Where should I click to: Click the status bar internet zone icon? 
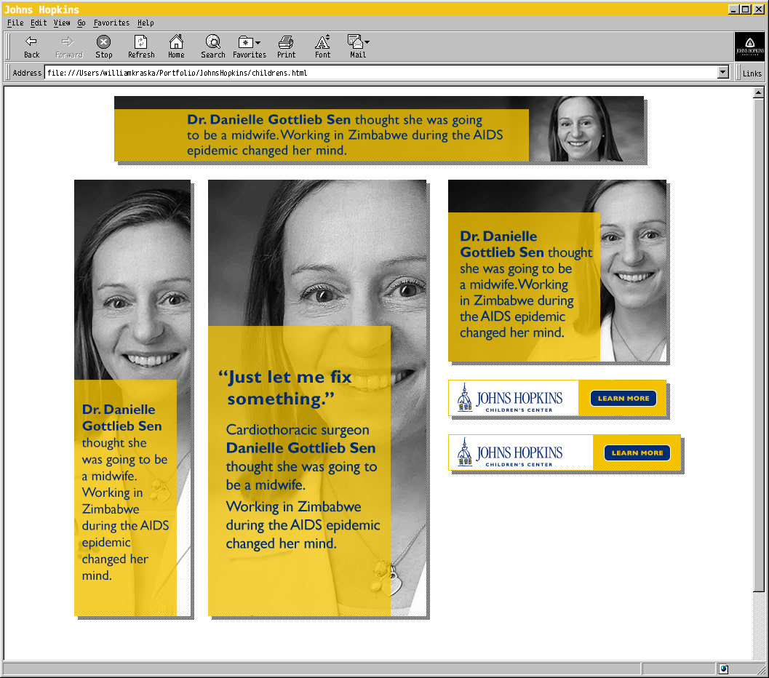[723, 669]
